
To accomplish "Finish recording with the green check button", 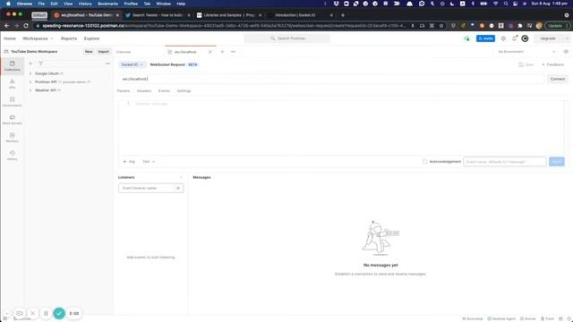I will coord(59,313).
